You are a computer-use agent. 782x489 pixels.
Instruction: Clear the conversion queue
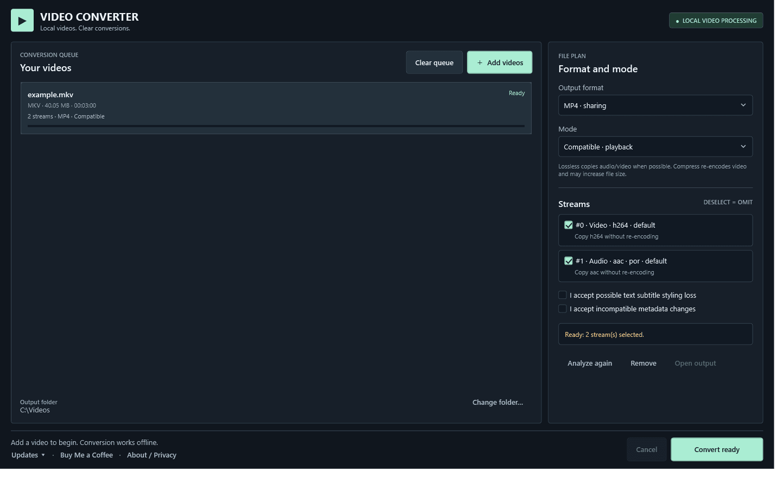[434, 62]
